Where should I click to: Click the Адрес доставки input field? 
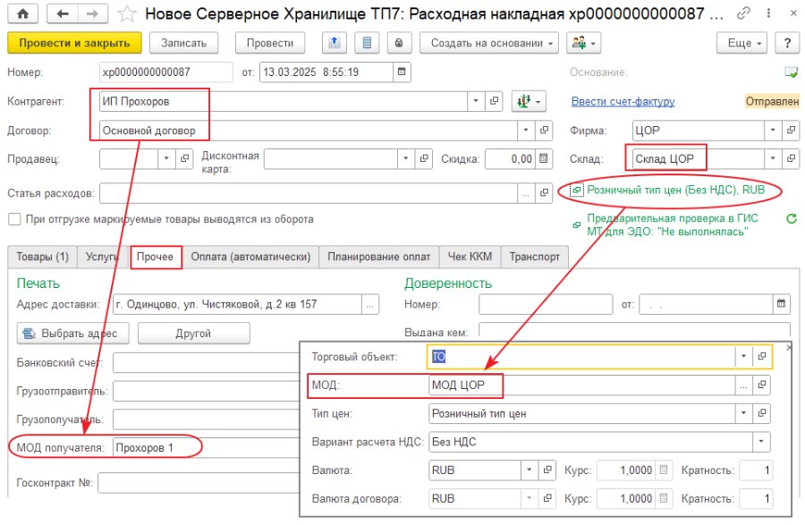[238, 304]
